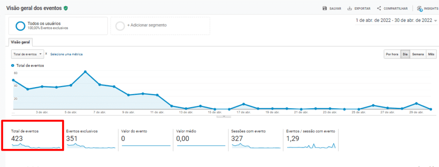Click the 3 de abr. axis label

point(42,112)
